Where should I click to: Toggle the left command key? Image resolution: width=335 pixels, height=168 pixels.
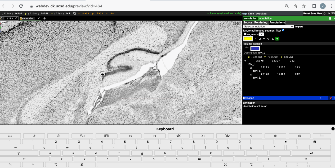(82, 165)
